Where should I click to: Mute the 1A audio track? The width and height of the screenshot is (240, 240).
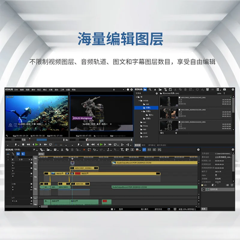[31, 201]
